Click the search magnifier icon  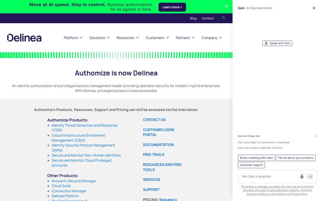click(224, 18)
